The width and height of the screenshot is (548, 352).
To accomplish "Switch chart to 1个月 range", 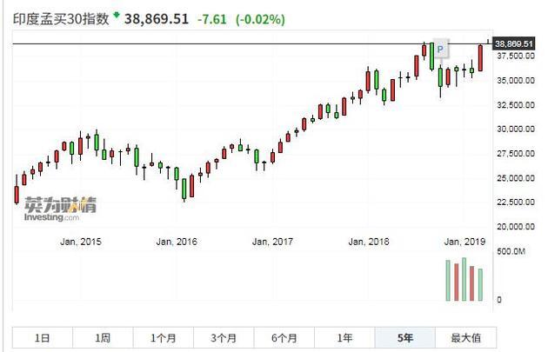I will (164, 338).
